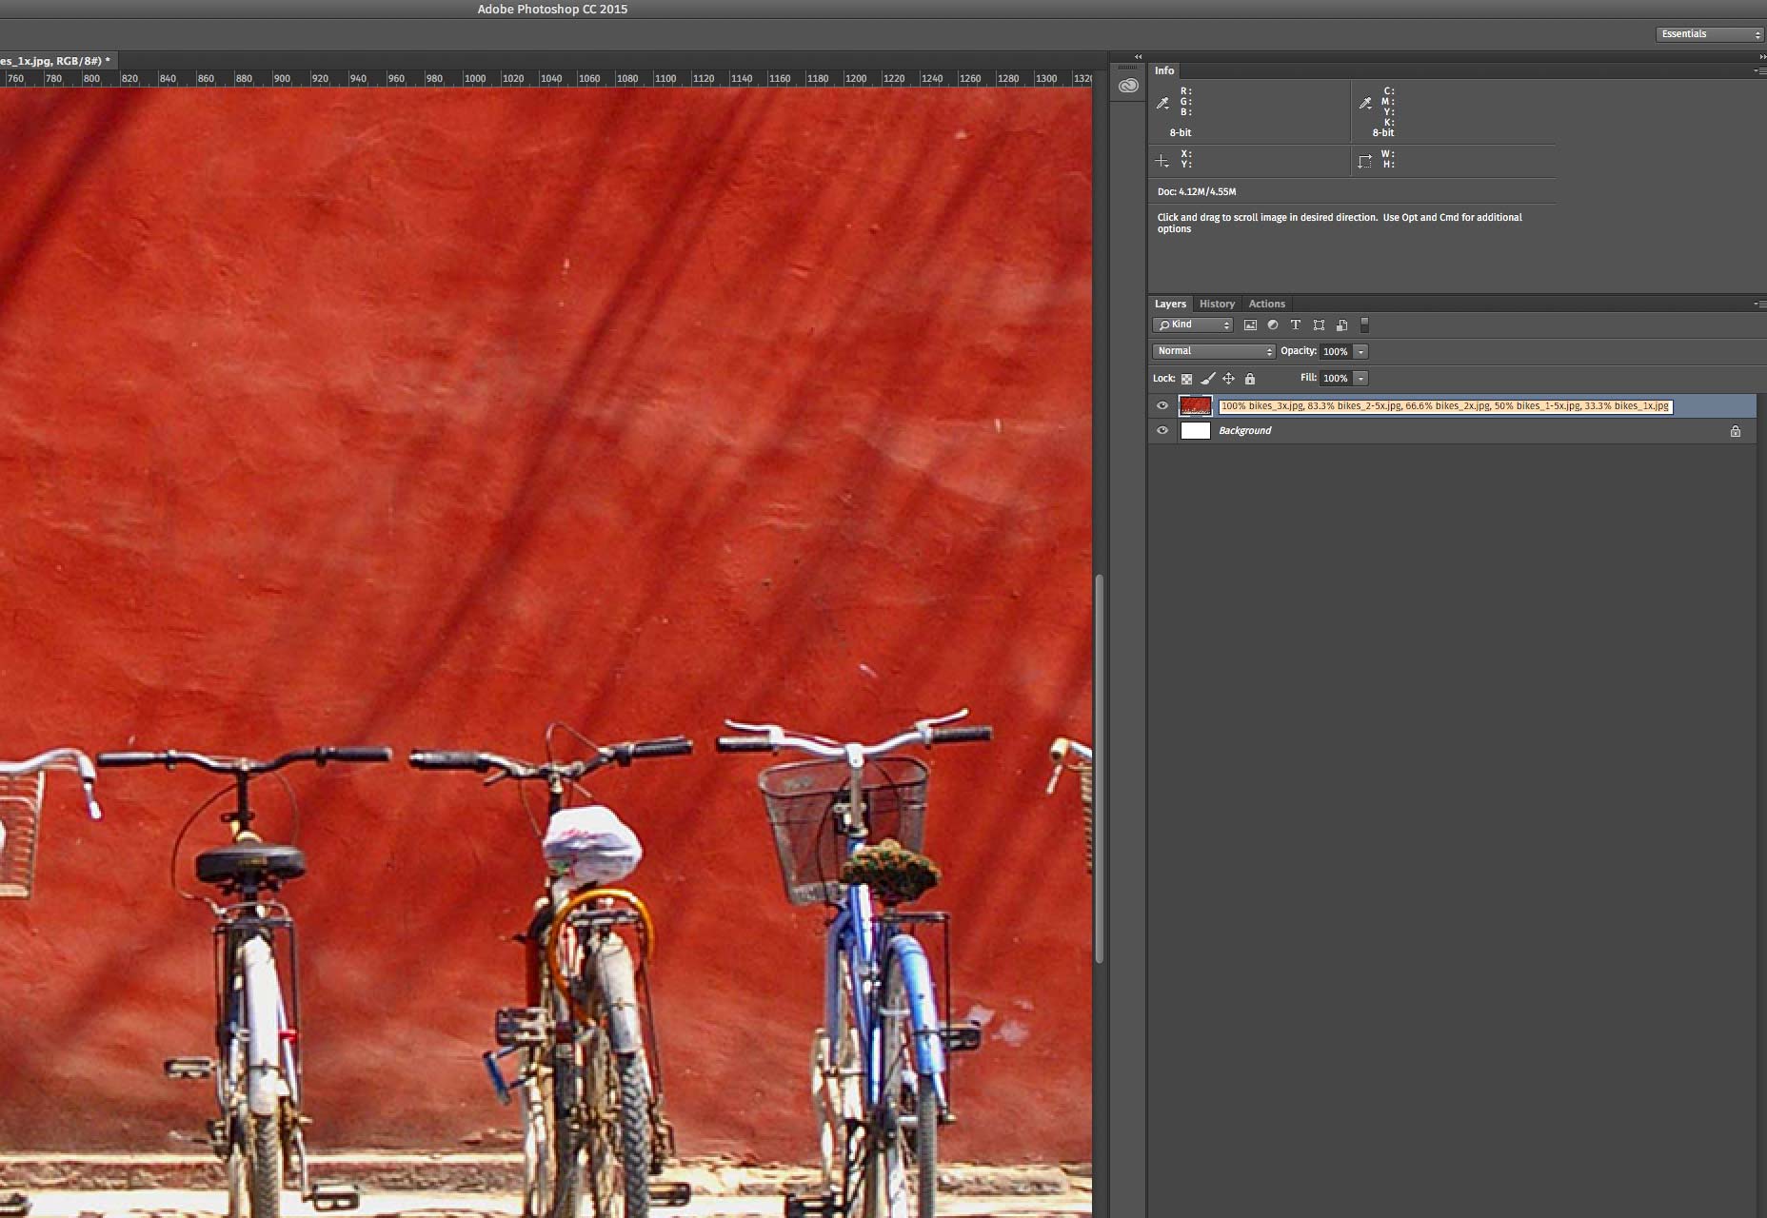Click the Doc: 4.12M/4.55M size text
Image resolution: width=1767 pixels, height=1218 pixels.
(1197, 192)
